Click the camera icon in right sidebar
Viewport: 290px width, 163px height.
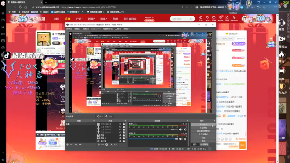(x=282, y=39)
